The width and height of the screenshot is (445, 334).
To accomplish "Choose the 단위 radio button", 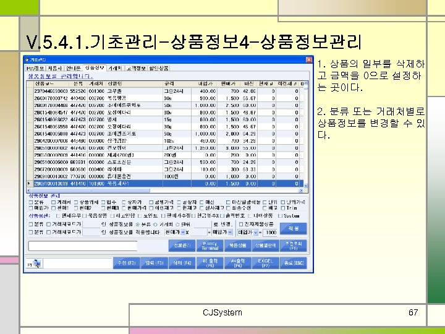I will coord(177,225).
